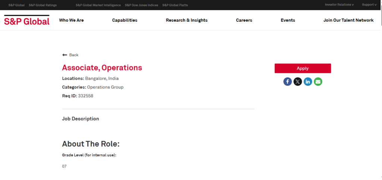Select the Operations Group category text
This screenshot has width=382, height=180.
(x=105, y=87)
